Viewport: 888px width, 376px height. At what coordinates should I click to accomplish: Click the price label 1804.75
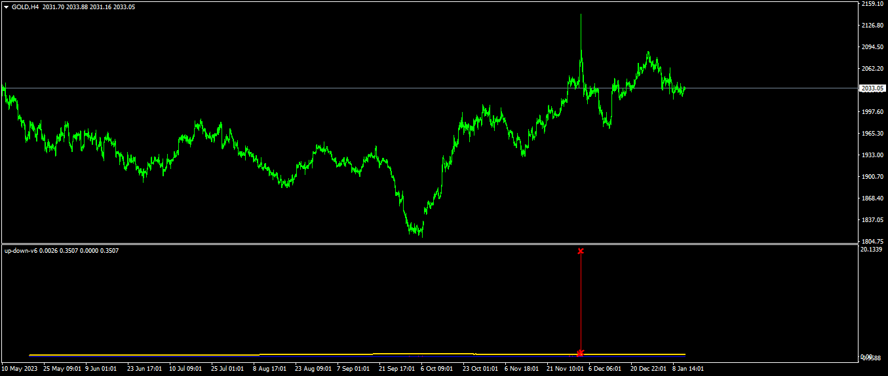pyautogui.click(x=873, y=241)
